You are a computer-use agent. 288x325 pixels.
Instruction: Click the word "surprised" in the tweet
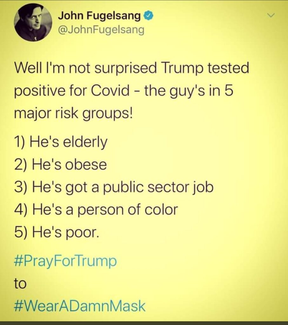point(126,69)
